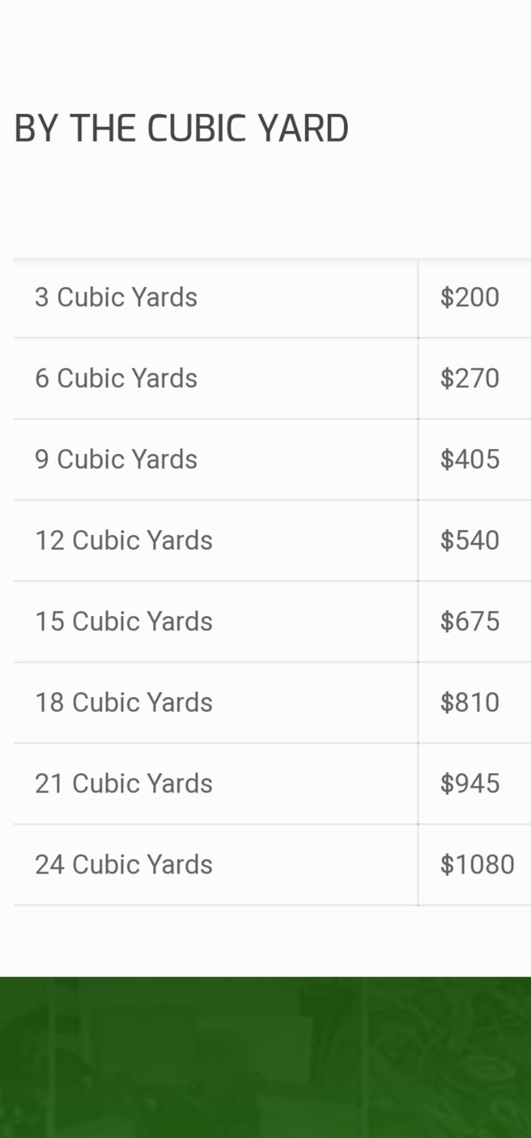The width and height of the screenshot is (531, 1138).
Task: Tap the '21 Cubic Yards' label
Action: 124,784
